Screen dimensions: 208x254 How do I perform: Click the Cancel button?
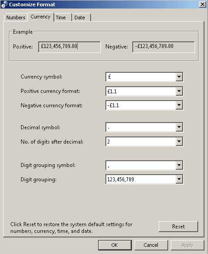(x=151, y=245)
